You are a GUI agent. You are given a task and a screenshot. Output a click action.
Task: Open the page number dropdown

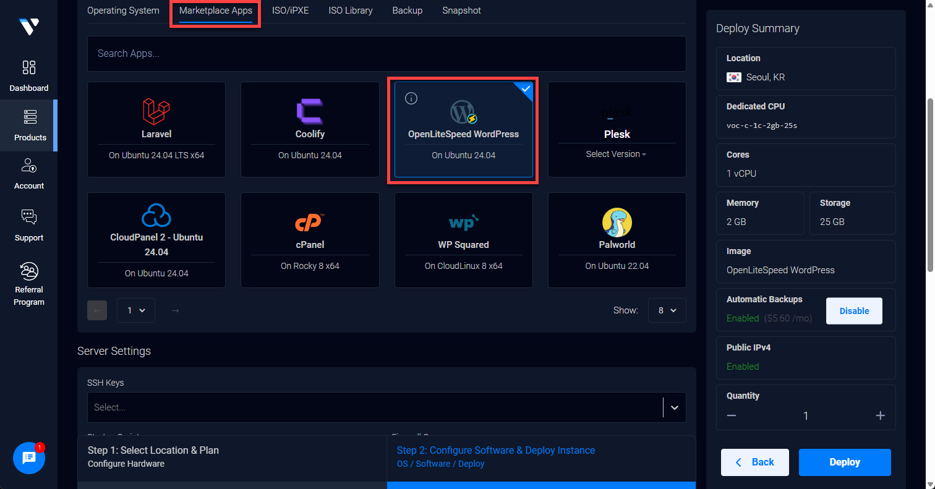(136, 310)
